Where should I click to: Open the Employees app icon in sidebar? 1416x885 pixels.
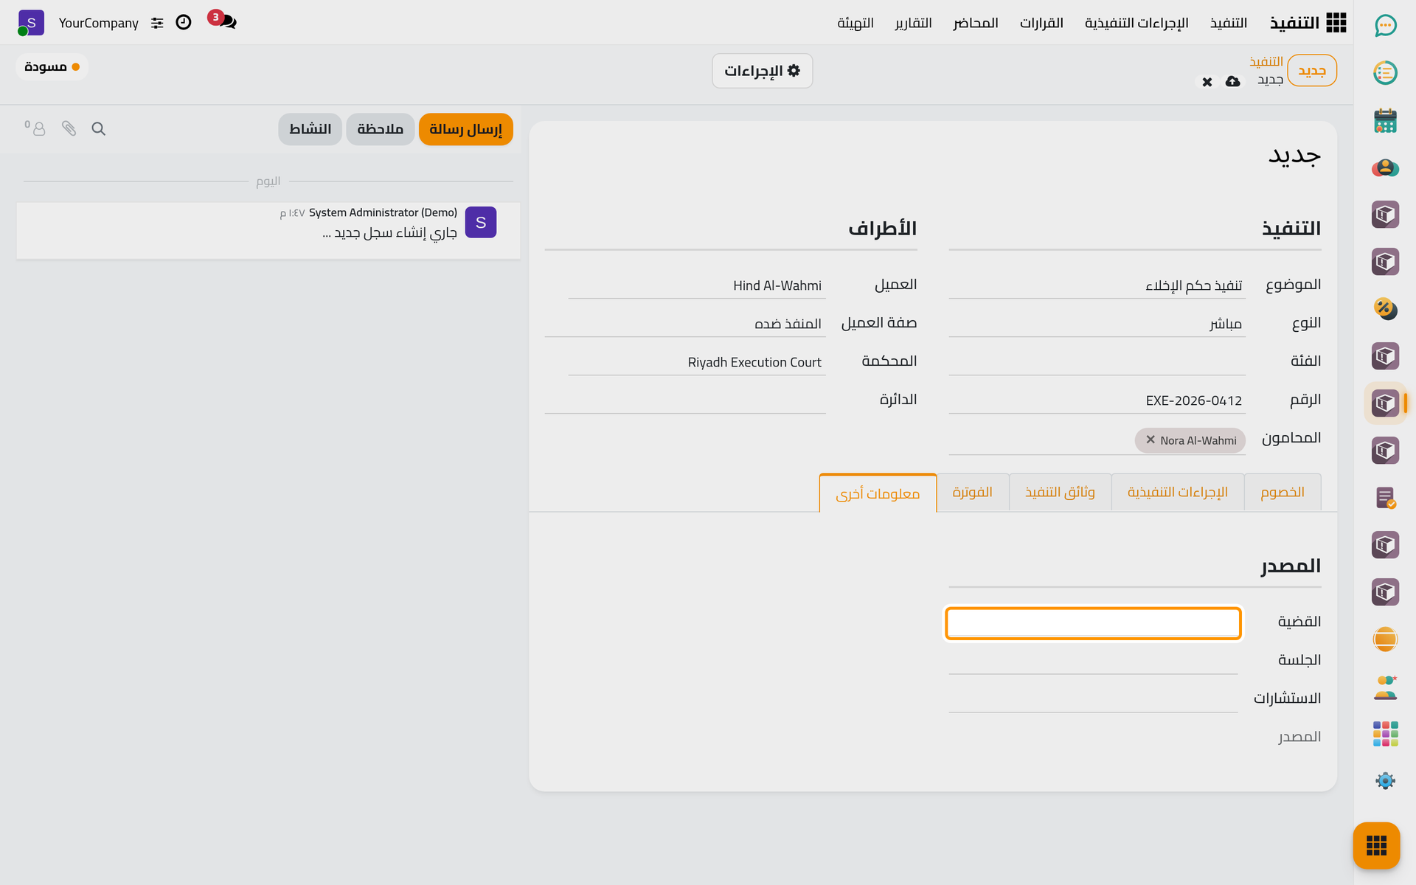click(1385, 687)
